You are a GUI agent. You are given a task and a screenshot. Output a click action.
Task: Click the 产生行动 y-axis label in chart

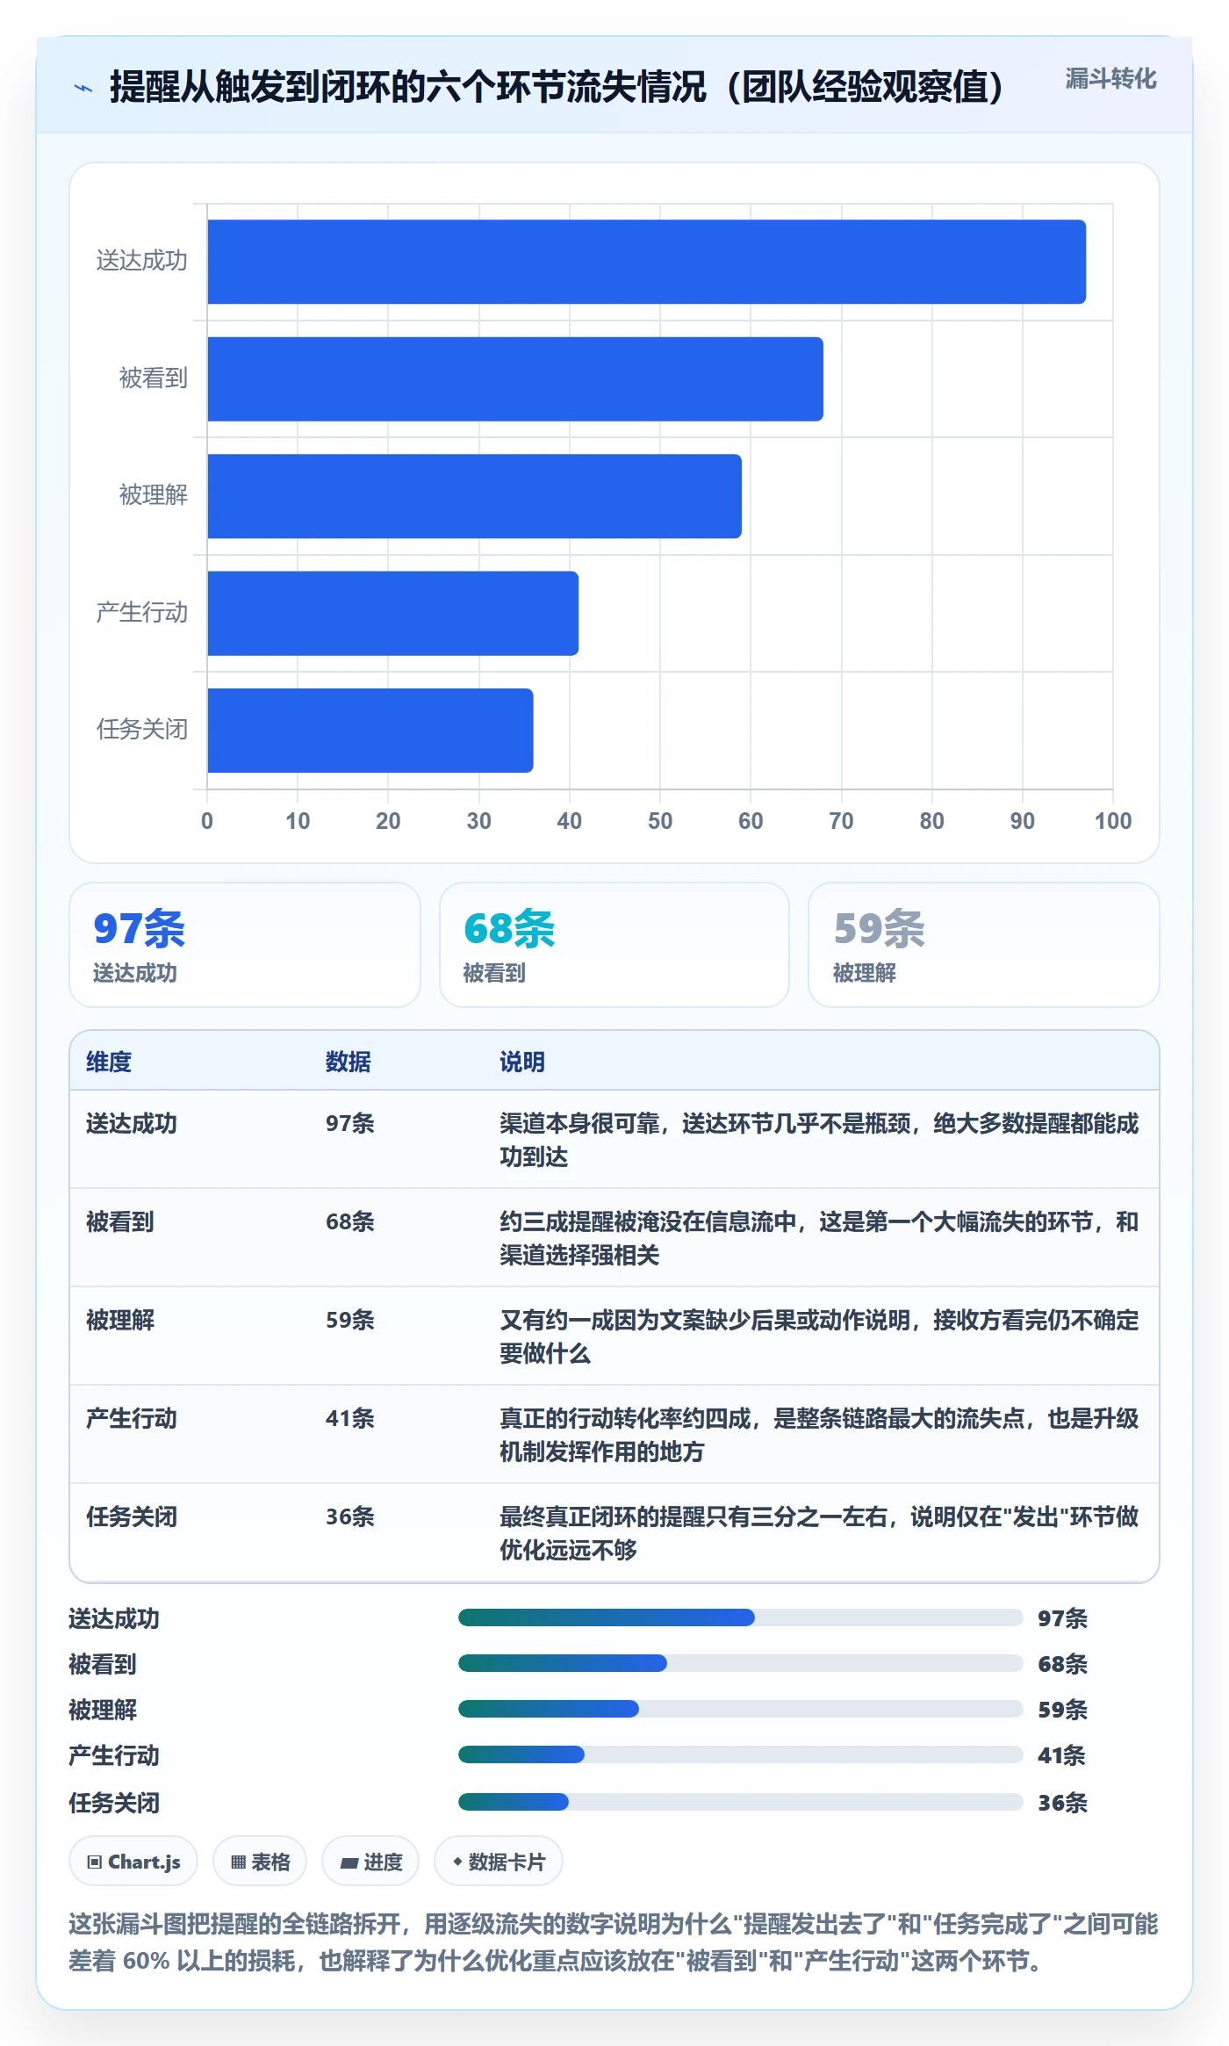coord(142,612)
